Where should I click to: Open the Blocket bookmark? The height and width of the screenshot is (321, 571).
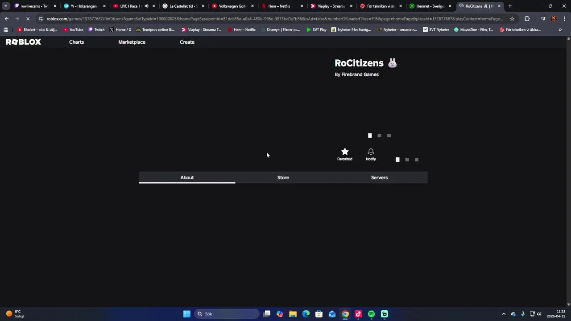pyautogui.click(x=37, y=29)
